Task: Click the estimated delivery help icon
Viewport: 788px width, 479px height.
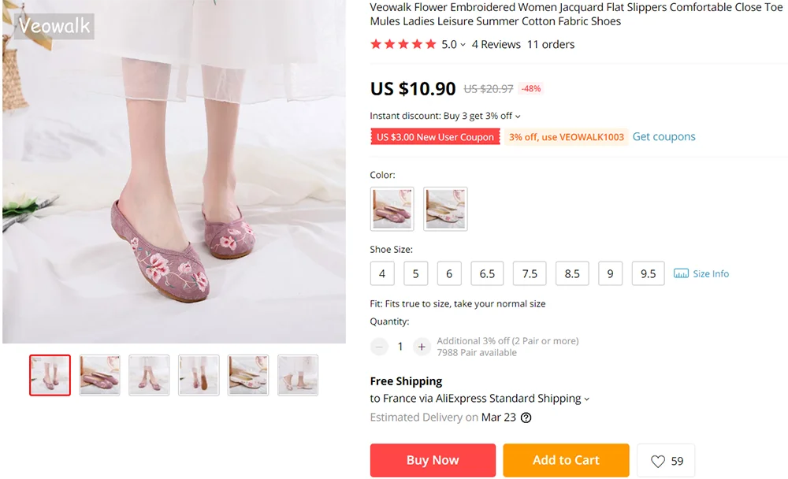Action: coord(526,418)
